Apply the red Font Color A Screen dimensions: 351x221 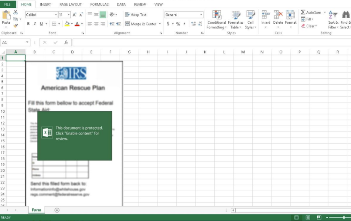click(77, 24)
